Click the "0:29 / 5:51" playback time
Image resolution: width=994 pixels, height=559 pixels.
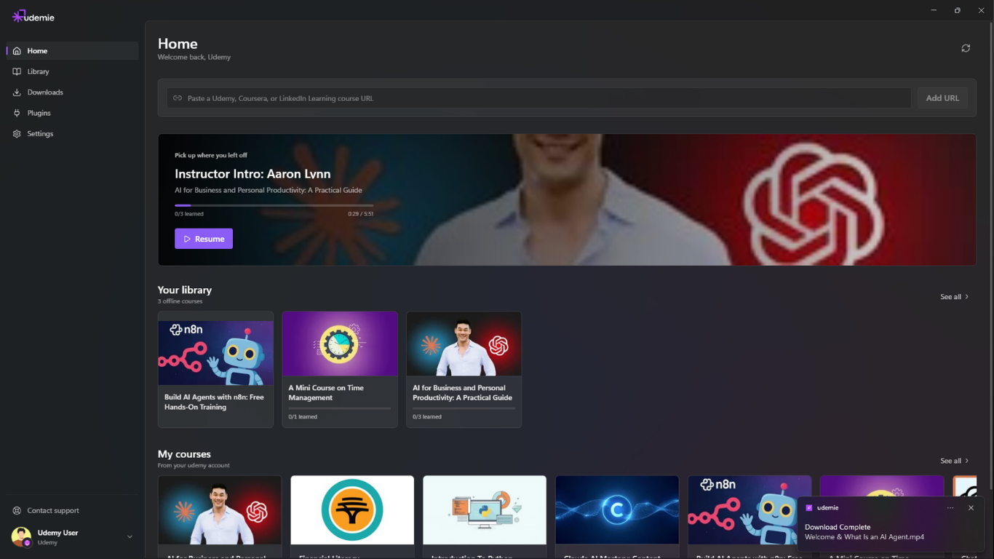coord(360,214)
